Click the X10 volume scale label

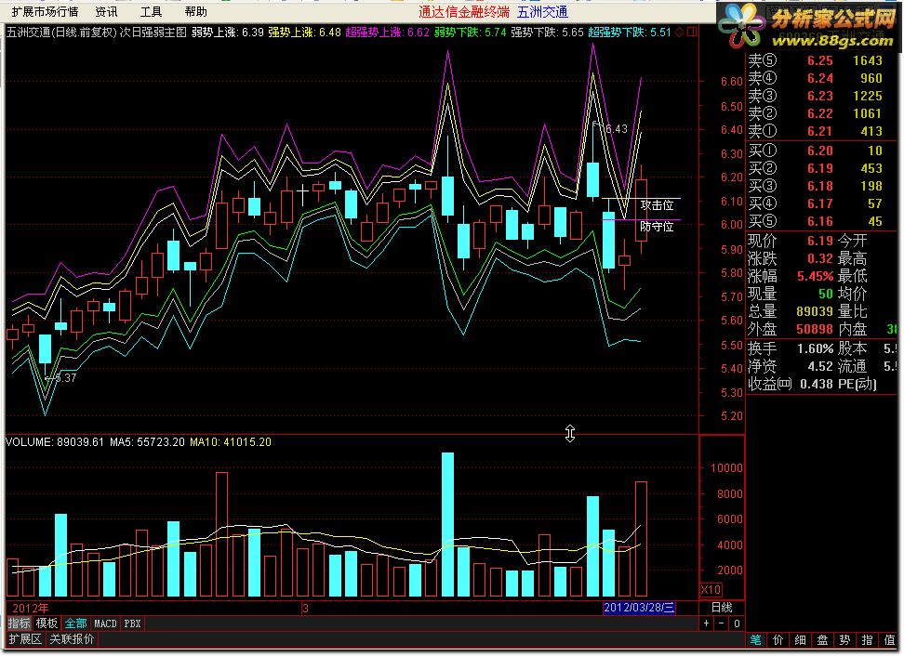(x=711, y=590)
